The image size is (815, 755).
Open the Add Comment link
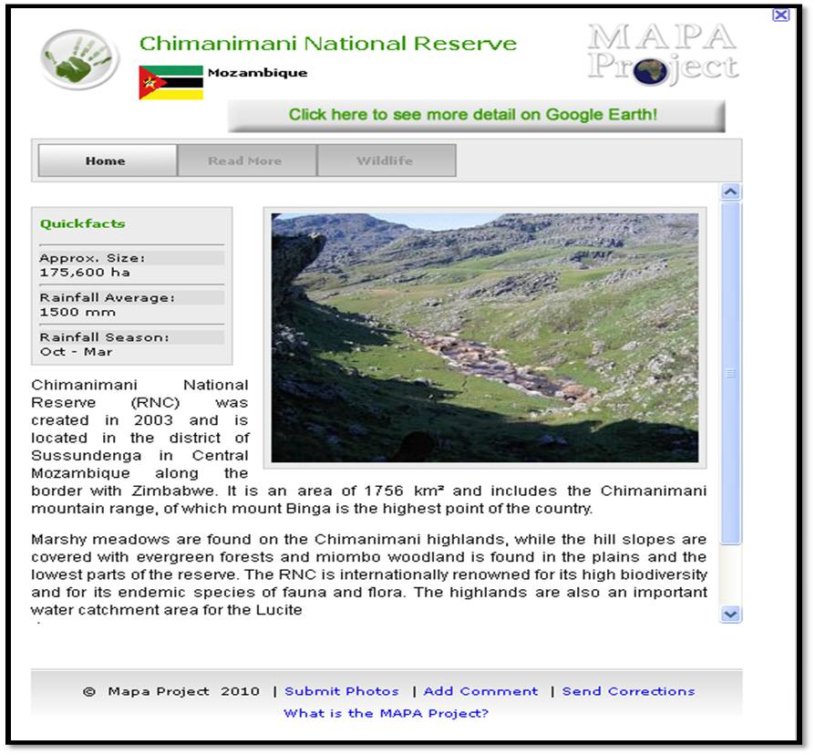click(480, 691)
